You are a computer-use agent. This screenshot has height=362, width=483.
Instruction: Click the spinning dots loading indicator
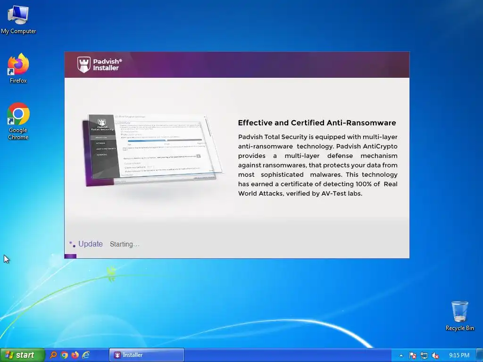72,244
